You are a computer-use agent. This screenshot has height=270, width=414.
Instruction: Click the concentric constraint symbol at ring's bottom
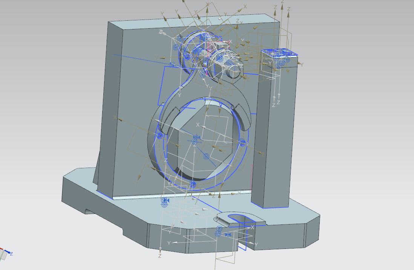click(x=193, y=183)
